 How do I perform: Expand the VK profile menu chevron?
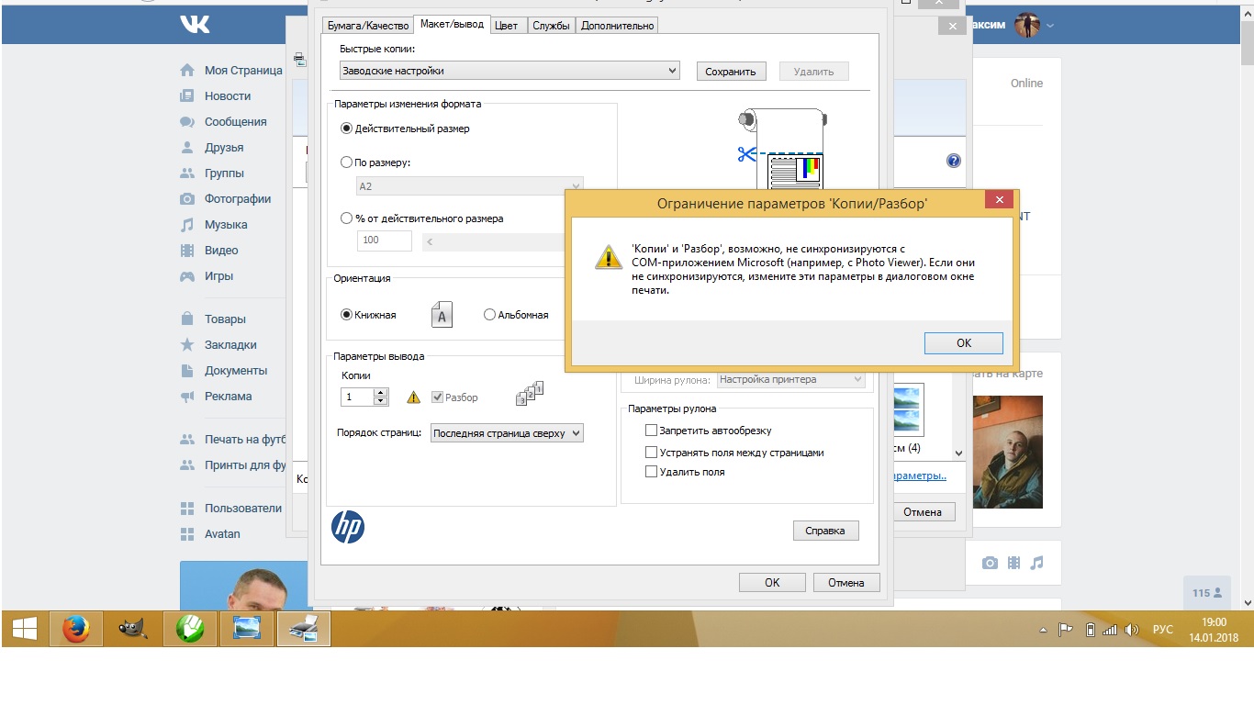(1050, 25)
